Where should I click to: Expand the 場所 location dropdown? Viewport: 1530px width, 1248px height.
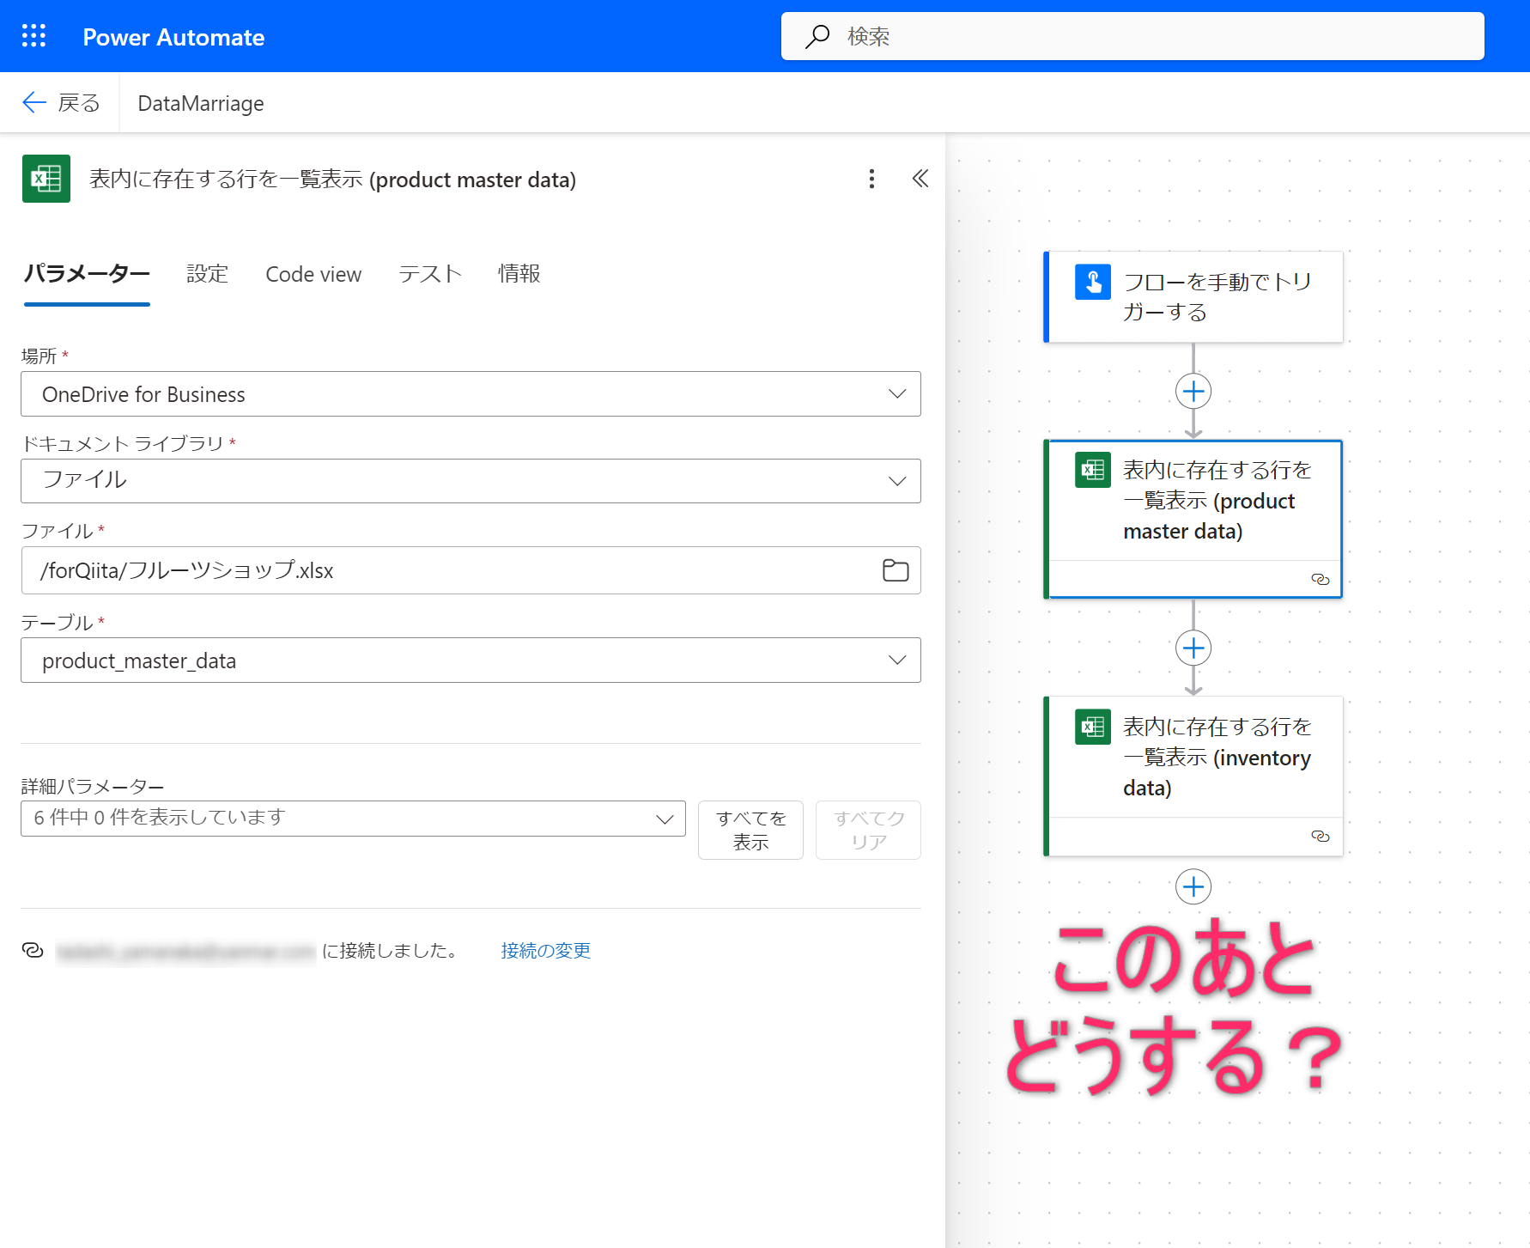(471, 394)
